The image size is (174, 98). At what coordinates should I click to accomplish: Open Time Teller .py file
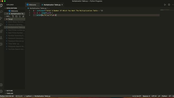pyautogui.click(x=14, y=44)
